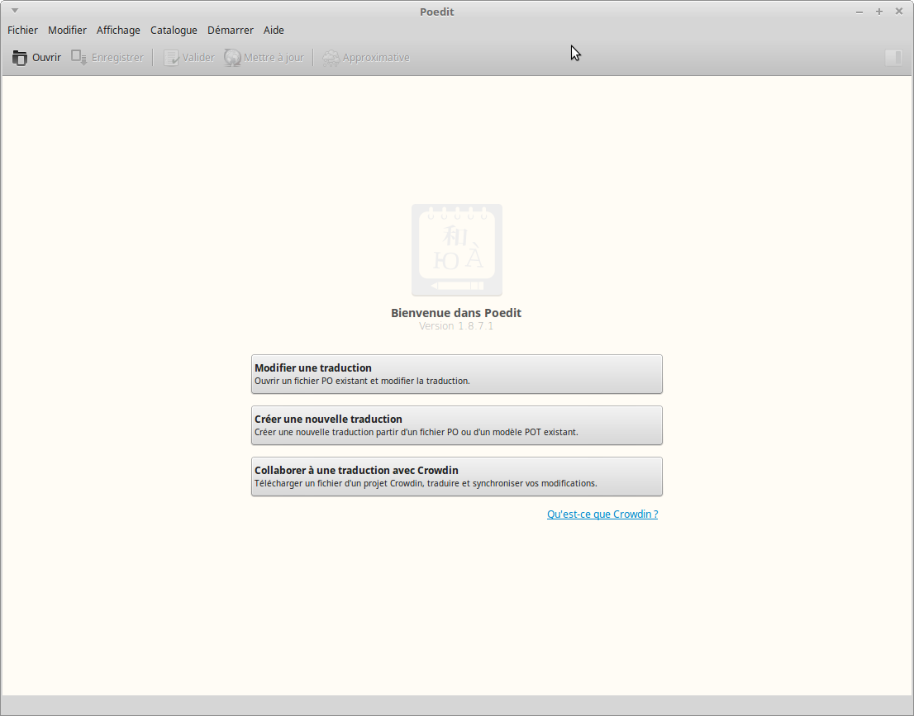Click the Poedit notebook logo

(x=456, y=250)
